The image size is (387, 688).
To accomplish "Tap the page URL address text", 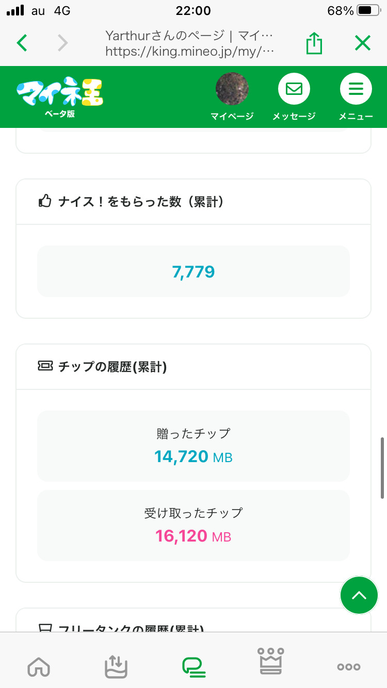I will (x=189, y=51).
